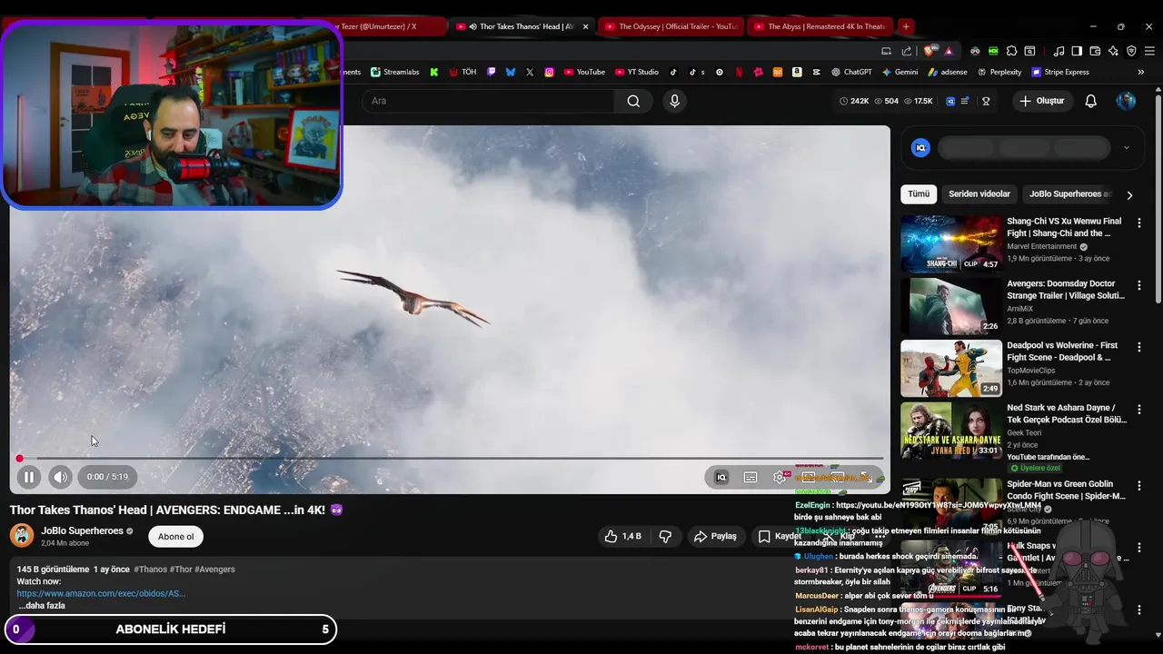Click the search magnifier button
Screen dimensions: 1163x654
point(633,101)
